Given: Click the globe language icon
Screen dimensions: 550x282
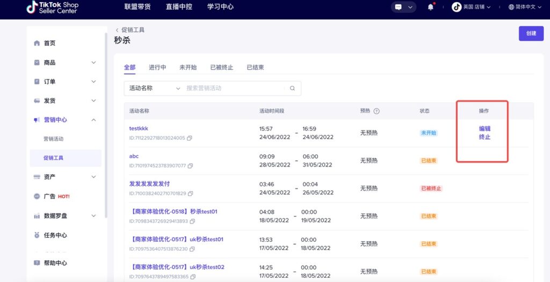Looking at the screenshot, I should point(511,7).
